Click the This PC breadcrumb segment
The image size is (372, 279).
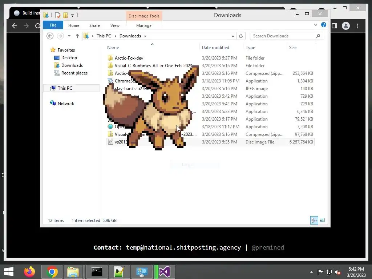104,36
